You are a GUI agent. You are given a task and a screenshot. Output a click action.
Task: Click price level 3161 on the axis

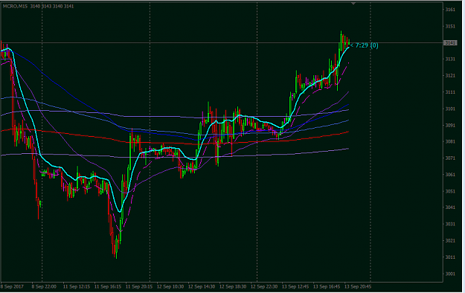tap(450, 10)
